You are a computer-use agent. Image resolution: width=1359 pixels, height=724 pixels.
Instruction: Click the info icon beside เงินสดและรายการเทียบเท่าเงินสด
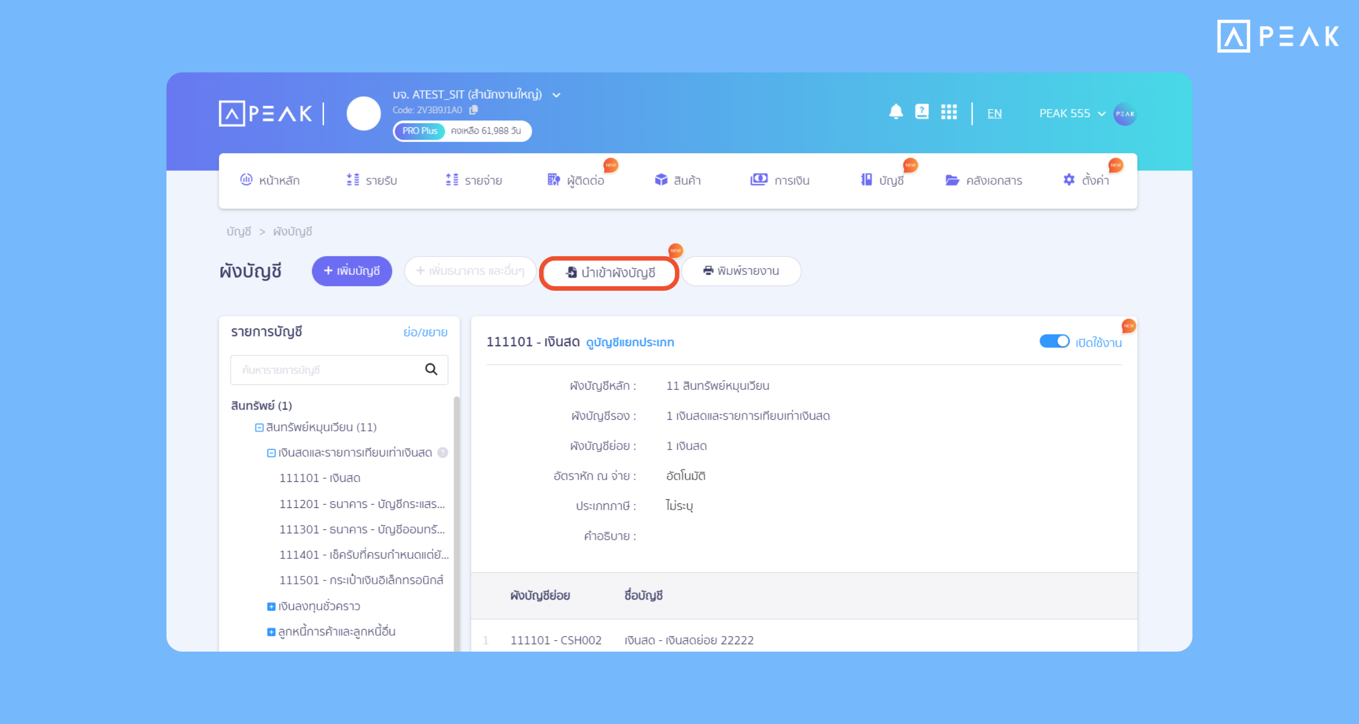tap(443, 453)
